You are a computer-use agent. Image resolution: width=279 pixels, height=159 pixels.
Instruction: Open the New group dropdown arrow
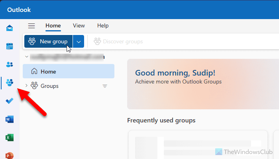[79, 41]
